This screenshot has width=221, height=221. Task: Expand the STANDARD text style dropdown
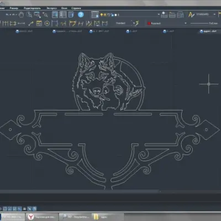(214, 14)
